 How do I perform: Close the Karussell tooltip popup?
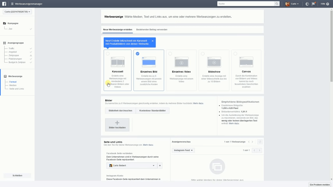point(152,41)
